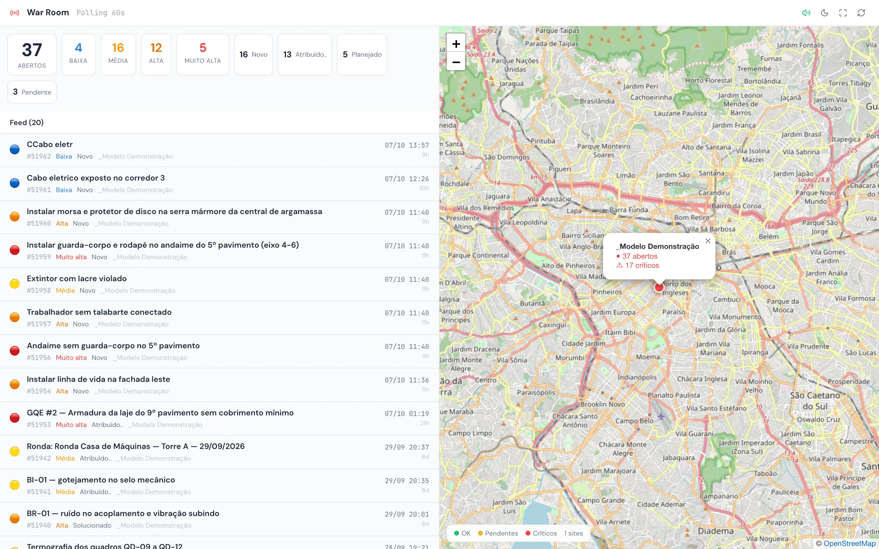Open the OpenStreetMap attribution link

pos(850,543)
